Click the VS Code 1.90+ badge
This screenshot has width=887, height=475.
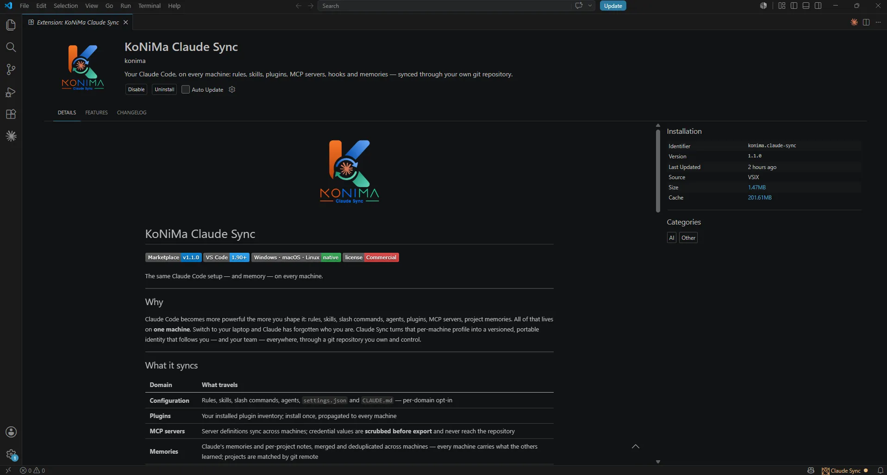[x=226, y=257]
